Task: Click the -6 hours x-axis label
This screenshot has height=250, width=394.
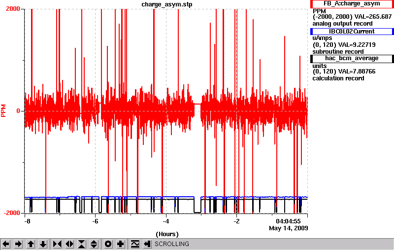Action: click(95, 221)
